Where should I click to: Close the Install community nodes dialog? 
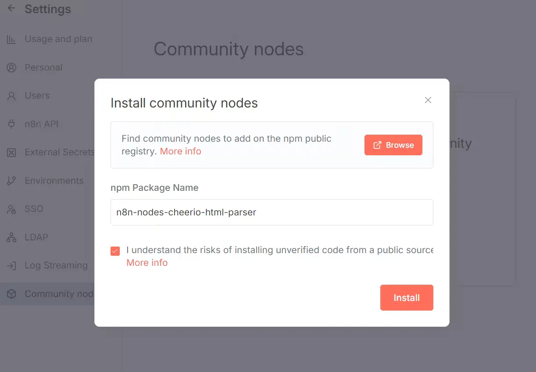pyautogui.click(x=428, y=100)
